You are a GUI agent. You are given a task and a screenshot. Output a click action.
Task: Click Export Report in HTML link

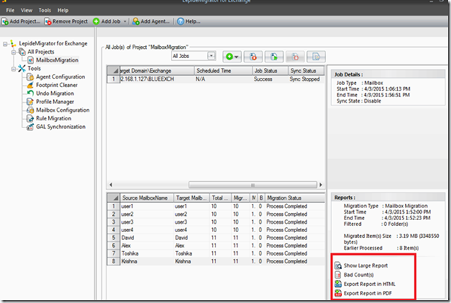(369, 284)
